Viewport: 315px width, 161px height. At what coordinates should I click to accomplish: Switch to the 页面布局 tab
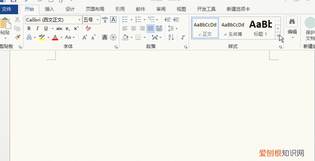95,9
